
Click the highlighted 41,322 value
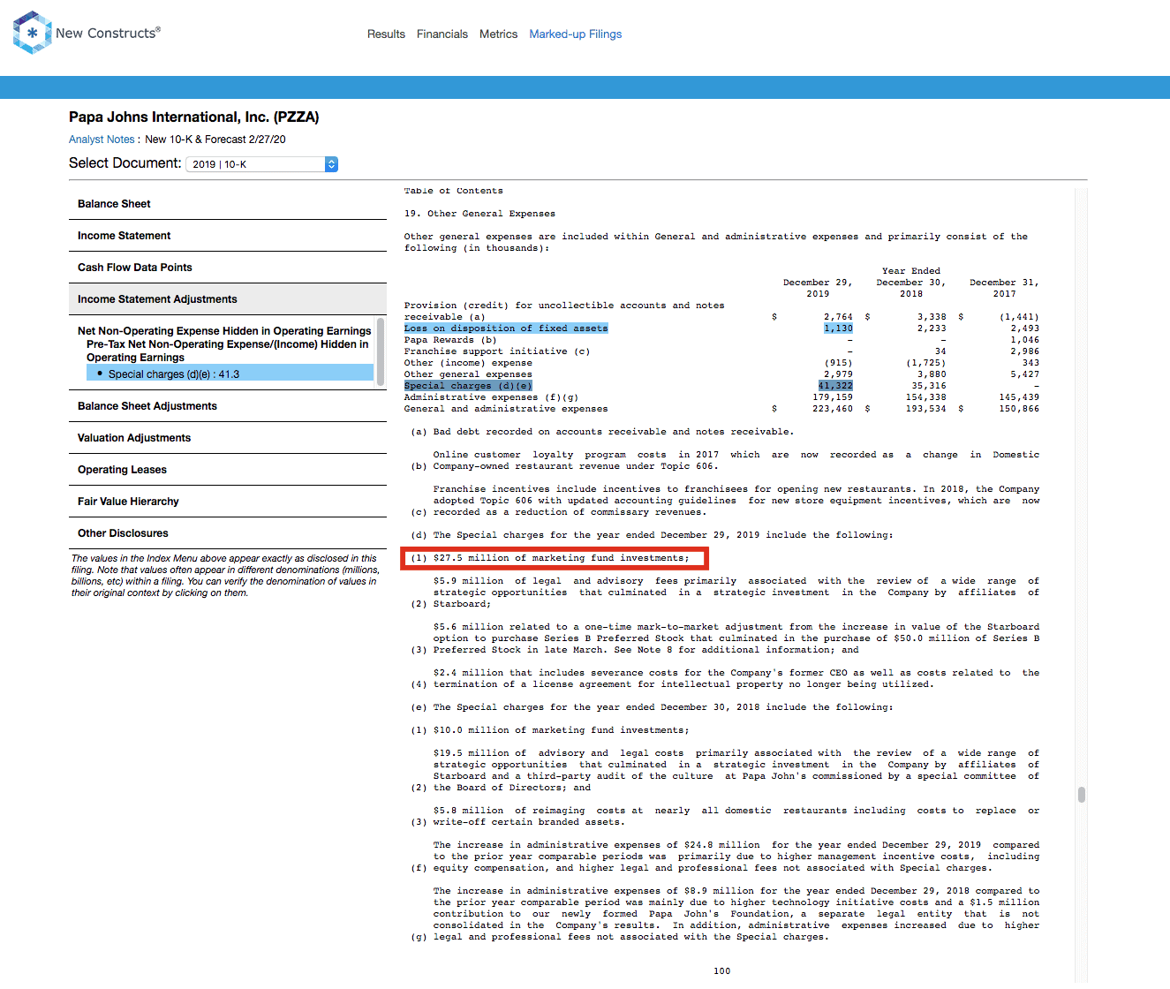point(835,386)
